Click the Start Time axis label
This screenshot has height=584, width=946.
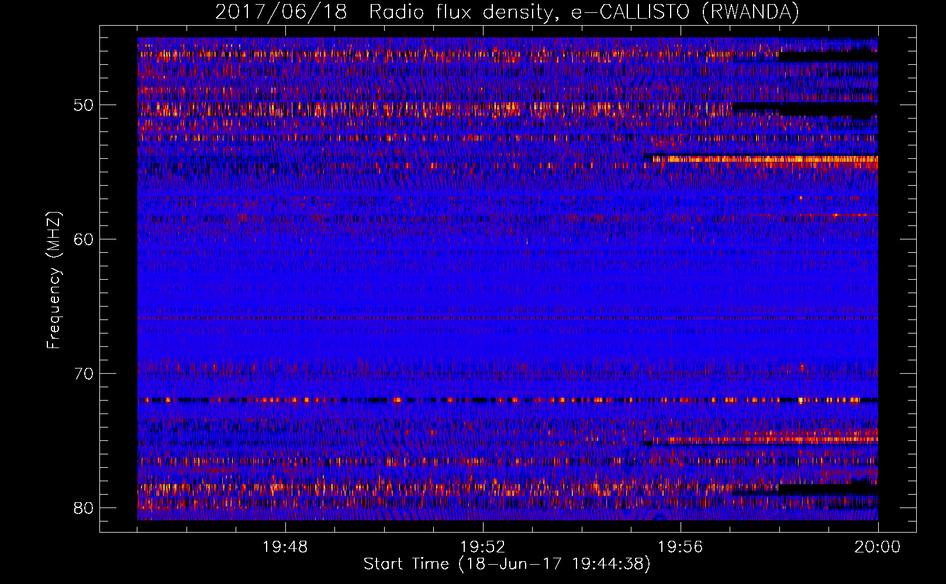pos(507,564)
